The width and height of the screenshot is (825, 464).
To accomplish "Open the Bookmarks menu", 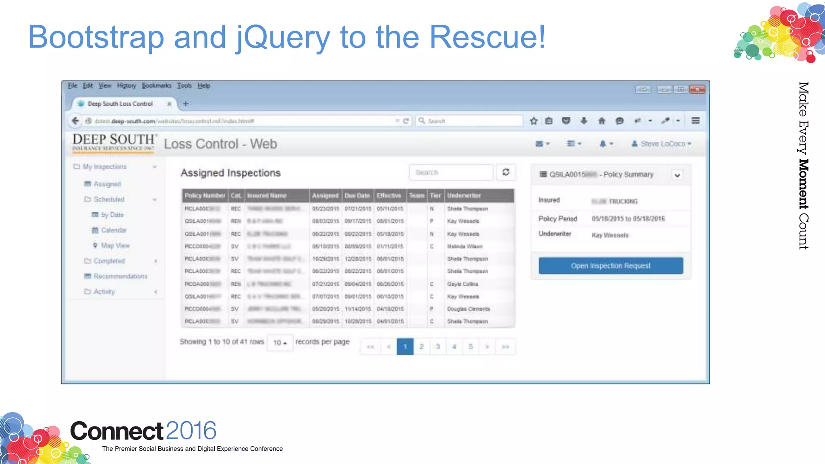I will click(x=156, y=85).
